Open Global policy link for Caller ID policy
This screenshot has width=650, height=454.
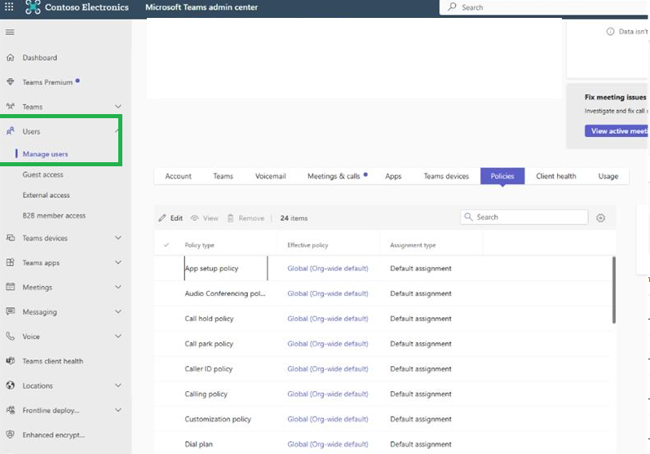(328, 368)
